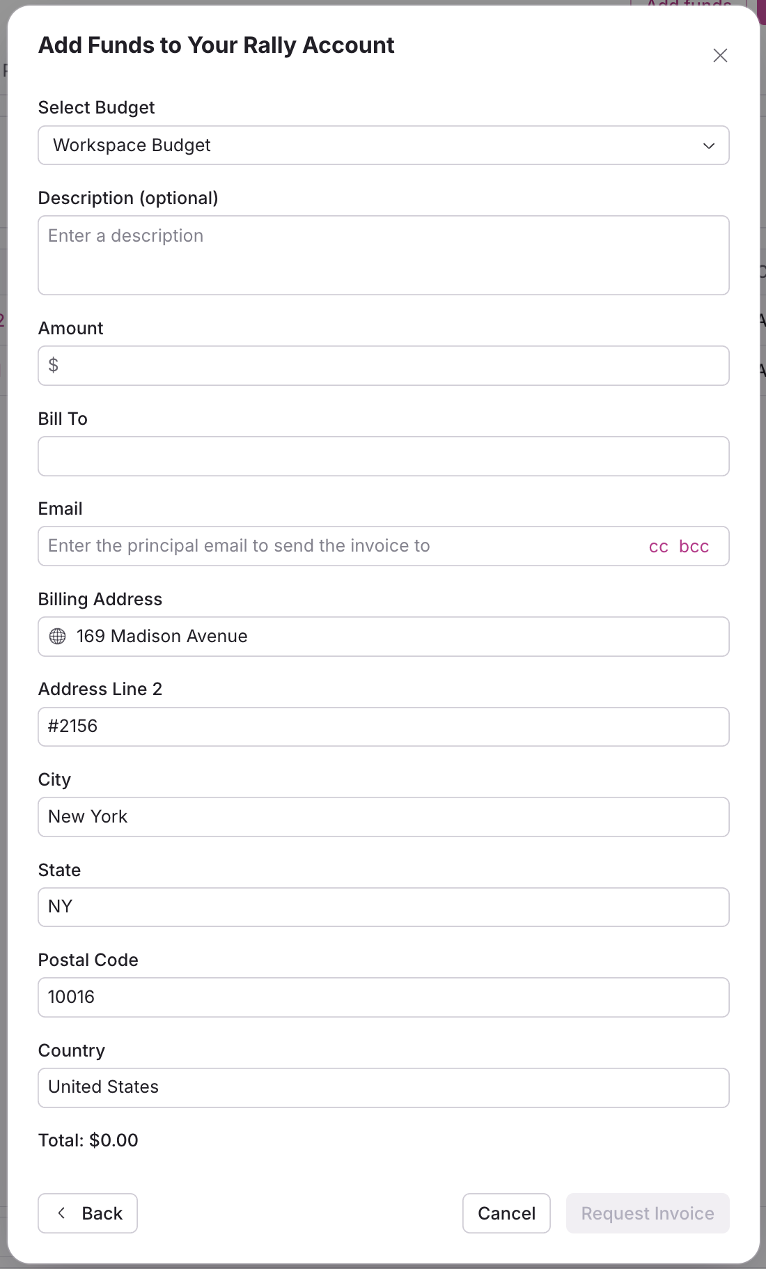
Task: Focus the invoice Email input
Action: 334,546
